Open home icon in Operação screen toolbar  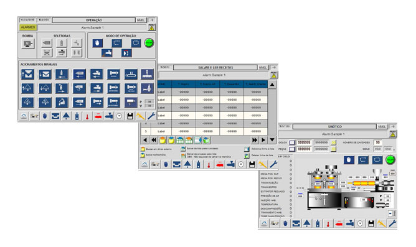point(24,116)
